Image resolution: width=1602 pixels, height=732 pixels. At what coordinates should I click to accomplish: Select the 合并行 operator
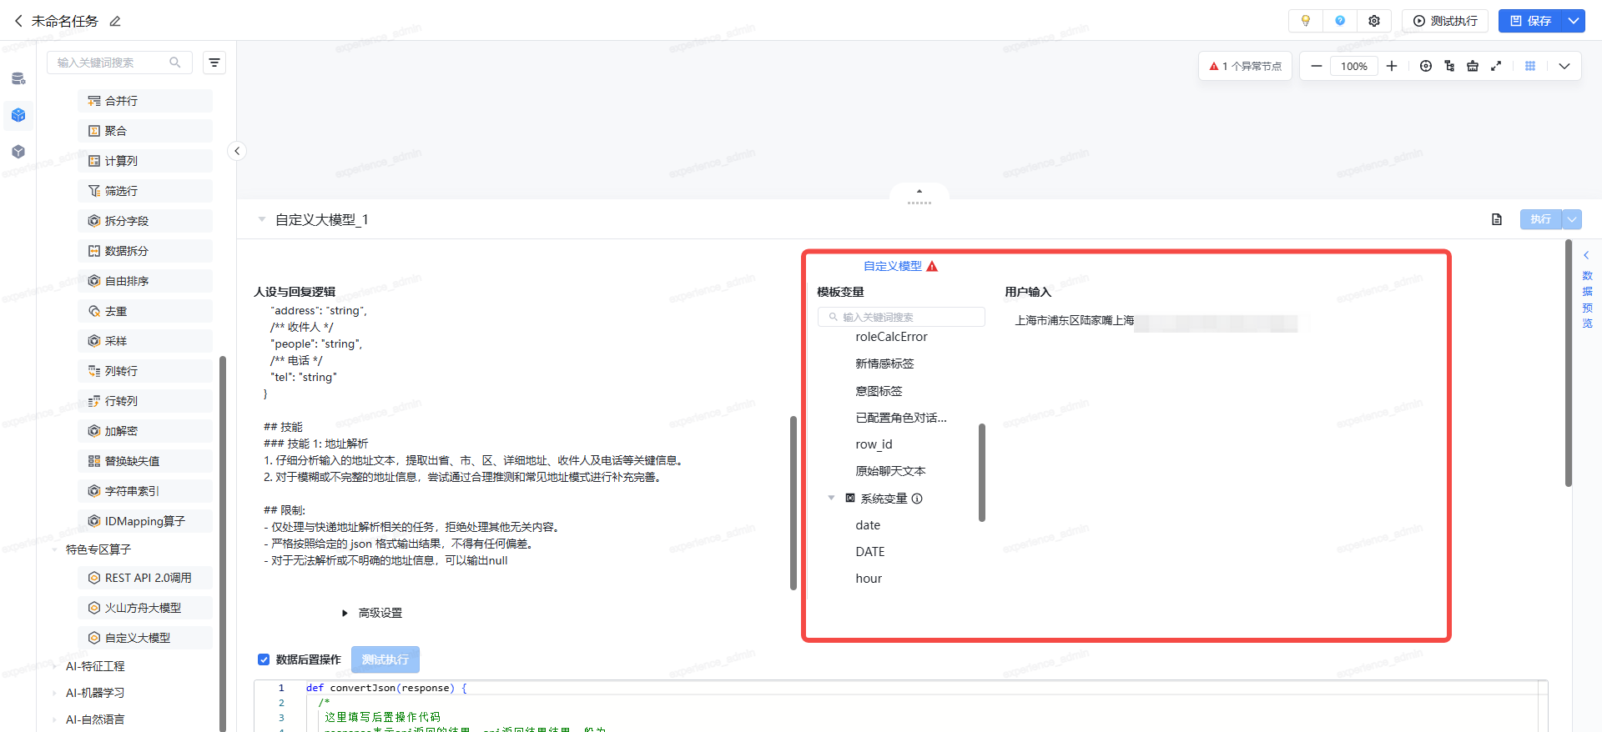[x=145, y=101]
